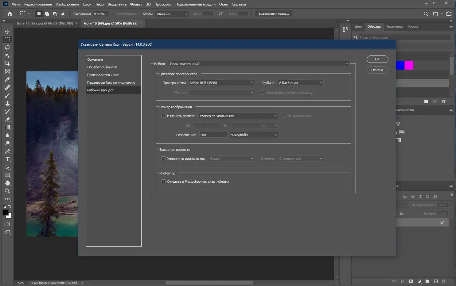Screen dimensions: 456x286
Task: Open the 'Пространство' Adobe RGB dropdown
Action: tap(221, 83)
